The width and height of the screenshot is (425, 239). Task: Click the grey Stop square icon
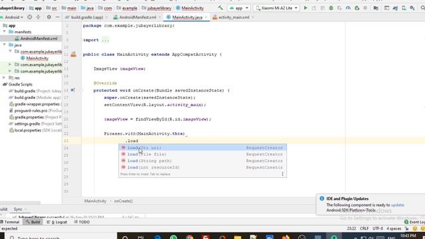365,8
